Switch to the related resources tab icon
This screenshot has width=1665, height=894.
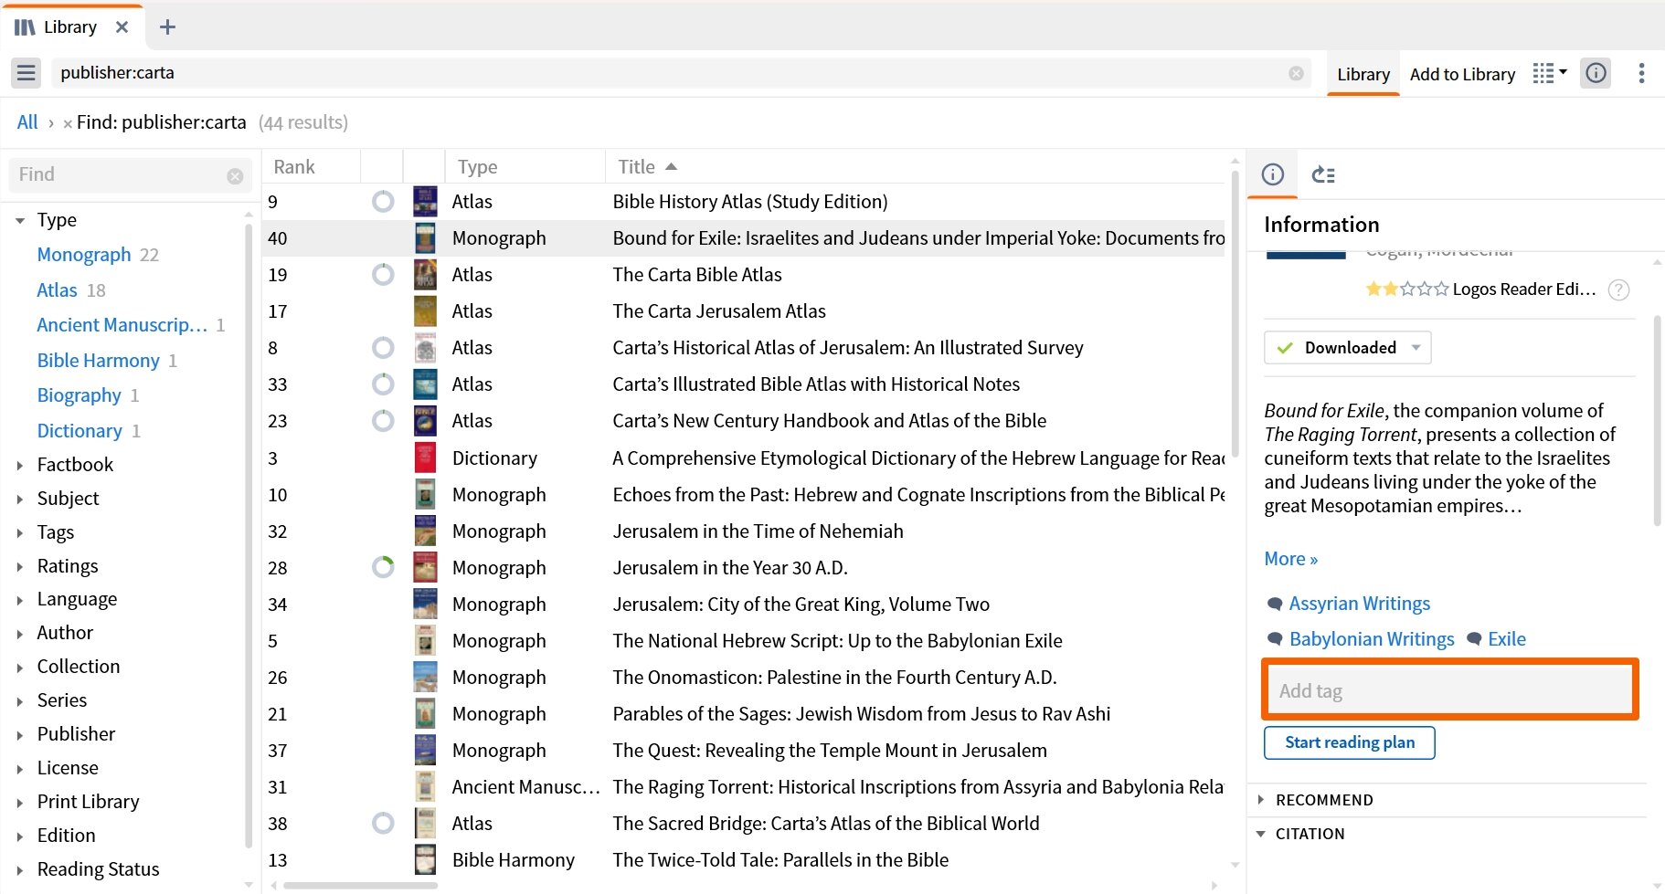click(1323, 174)
